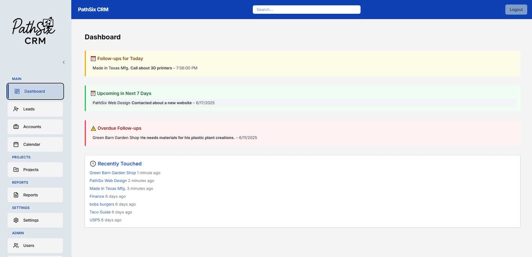This screenshot has width=532, height=257.
Task: Click the PathSix CRM logo image
Action: pos(33,30)
